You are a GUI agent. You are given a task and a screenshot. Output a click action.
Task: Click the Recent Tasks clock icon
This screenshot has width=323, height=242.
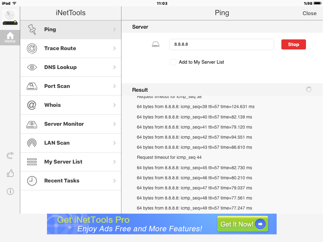tap(32, 181)
